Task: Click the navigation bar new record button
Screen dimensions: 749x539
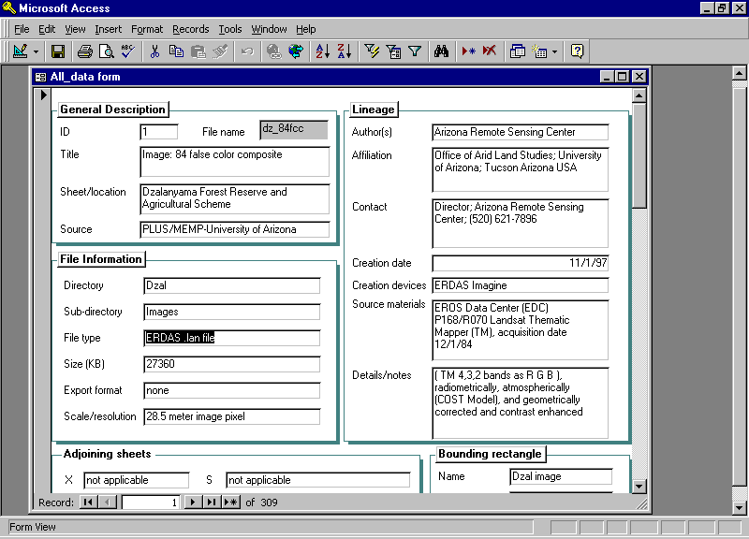Action: tap(230, 503)
